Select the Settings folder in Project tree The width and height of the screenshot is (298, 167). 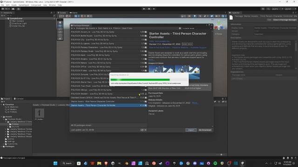pos(11,141)
